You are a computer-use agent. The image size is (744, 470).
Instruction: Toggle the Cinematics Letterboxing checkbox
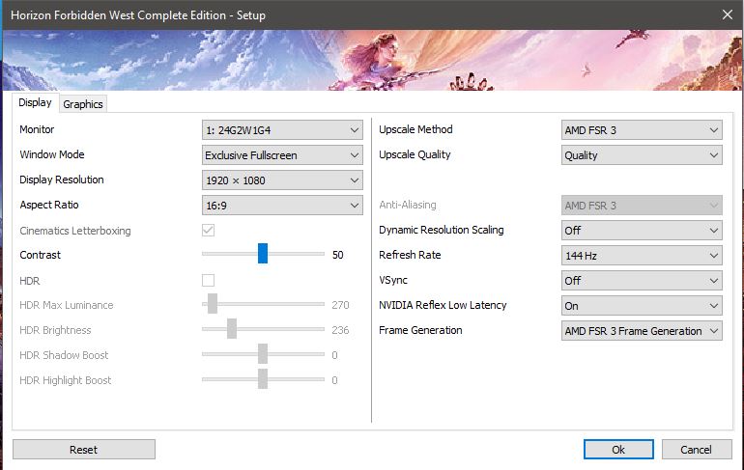[x=208, y=231]
